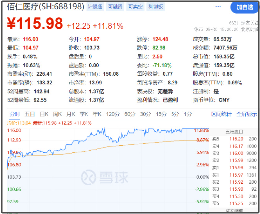Click the 货币单位 value CNY
The image size is (260, 214).
click(x=224, y=100)
